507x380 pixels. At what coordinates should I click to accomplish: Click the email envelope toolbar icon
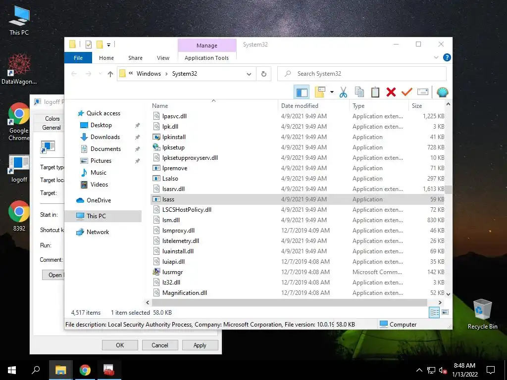423,92
